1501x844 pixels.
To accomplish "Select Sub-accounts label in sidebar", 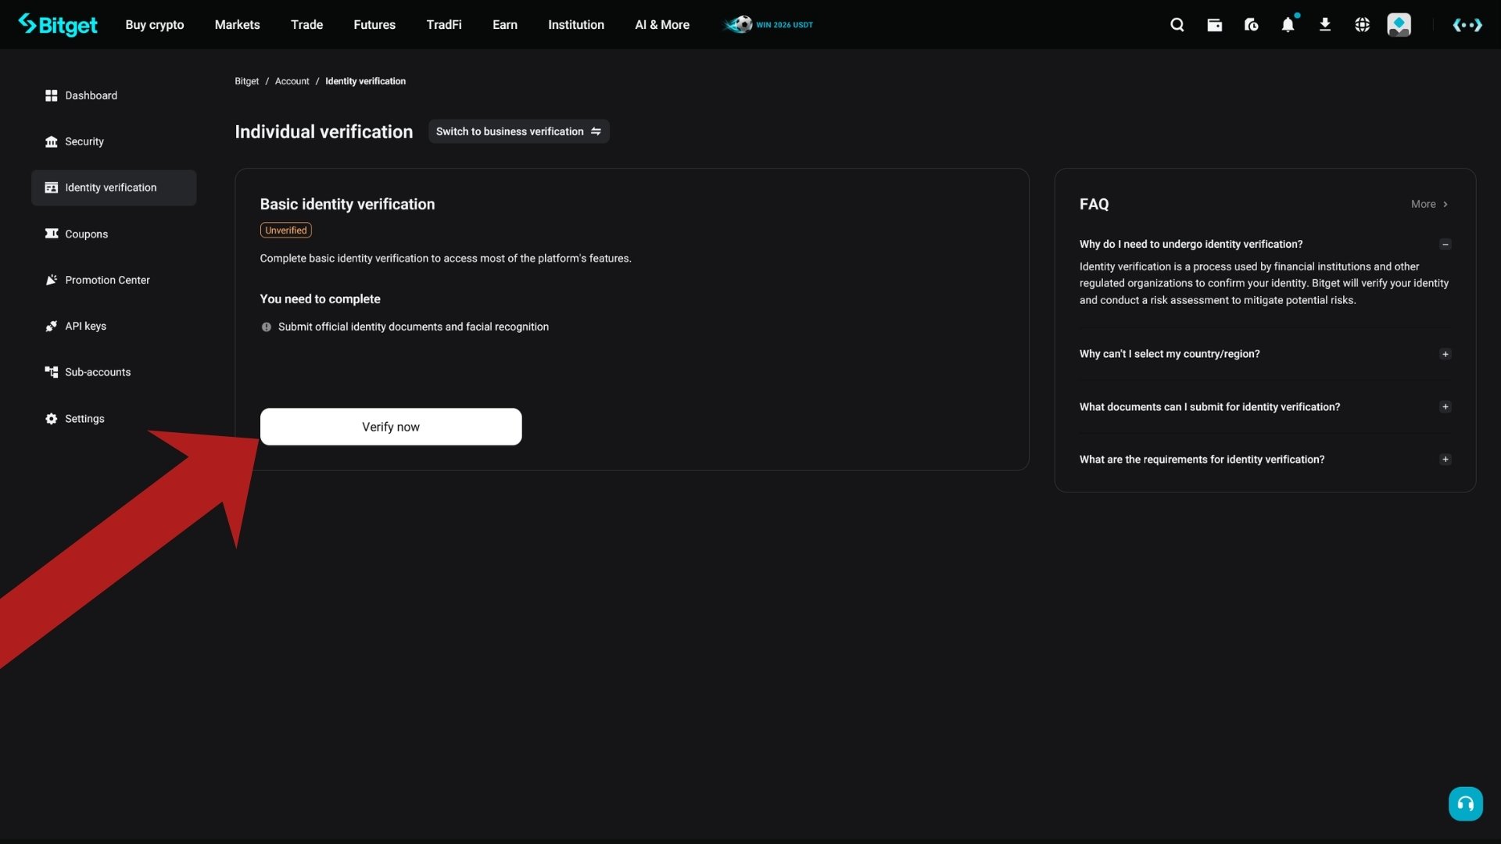I will (98, 372).
